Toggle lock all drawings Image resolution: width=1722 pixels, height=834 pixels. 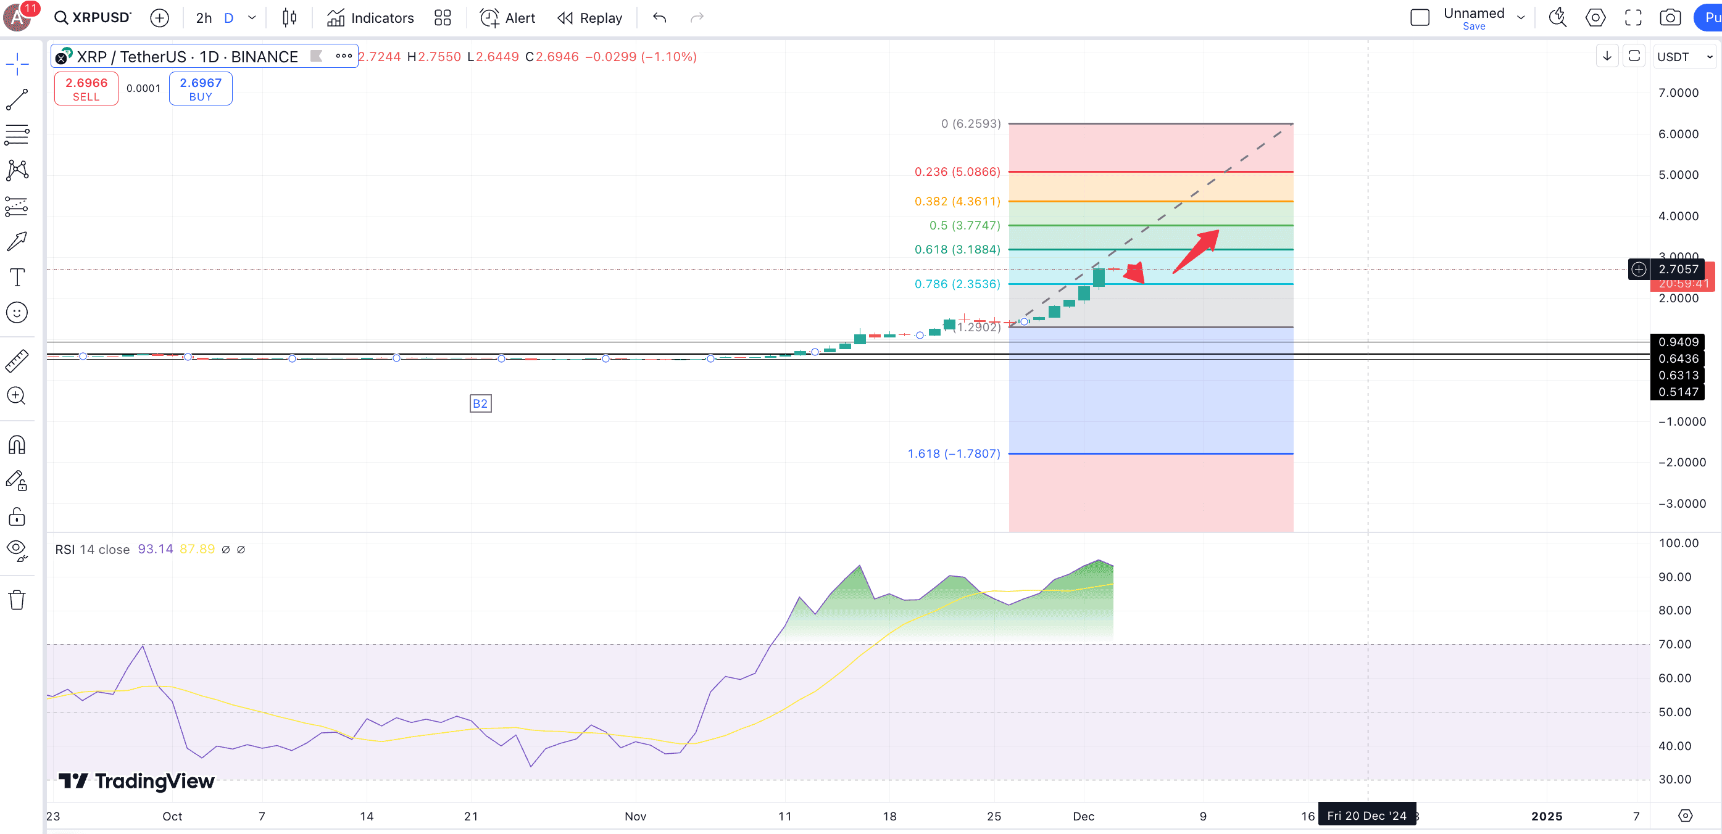point(17,516)
